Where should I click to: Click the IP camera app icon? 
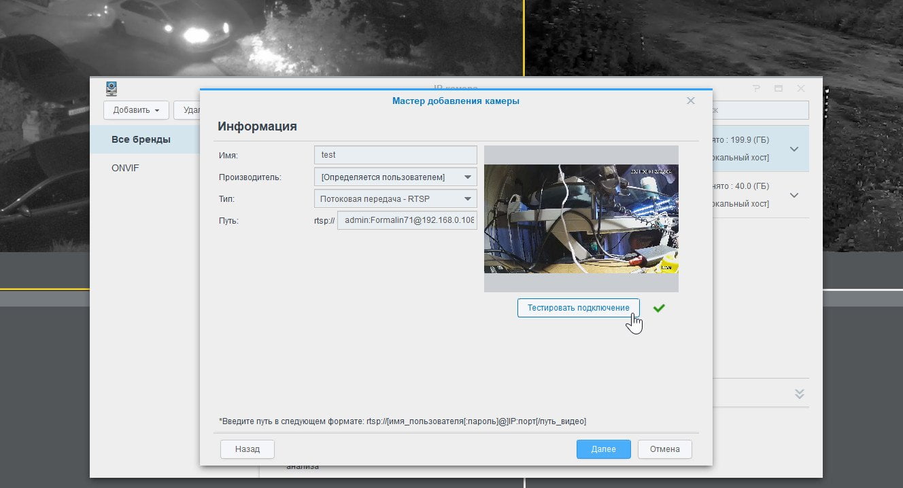(x=112, y=89)
